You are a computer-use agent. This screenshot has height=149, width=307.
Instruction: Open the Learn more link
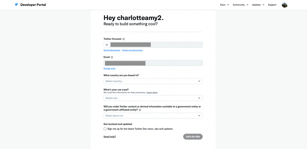point(152,92)
